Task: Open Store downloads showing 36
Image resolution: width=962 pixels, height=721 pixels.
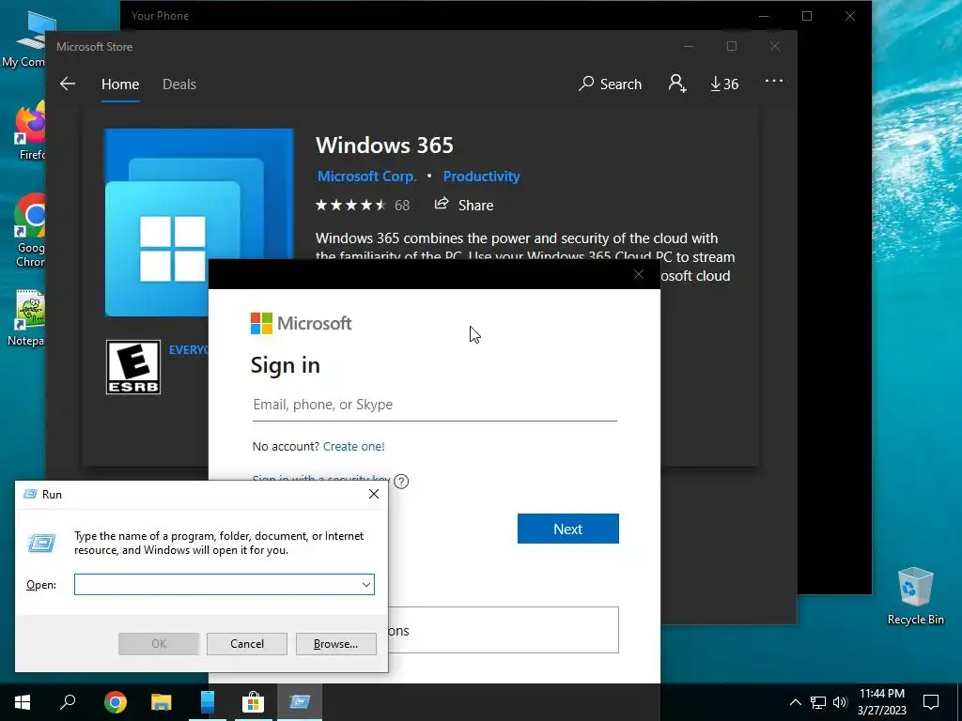Action: 724,84
